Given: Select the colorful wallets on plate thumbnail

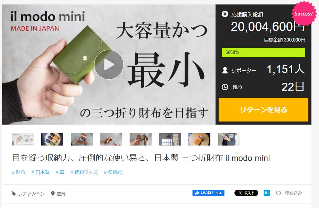Looking at the screenshot, I should pyautogui.click(x=52, y=139).
